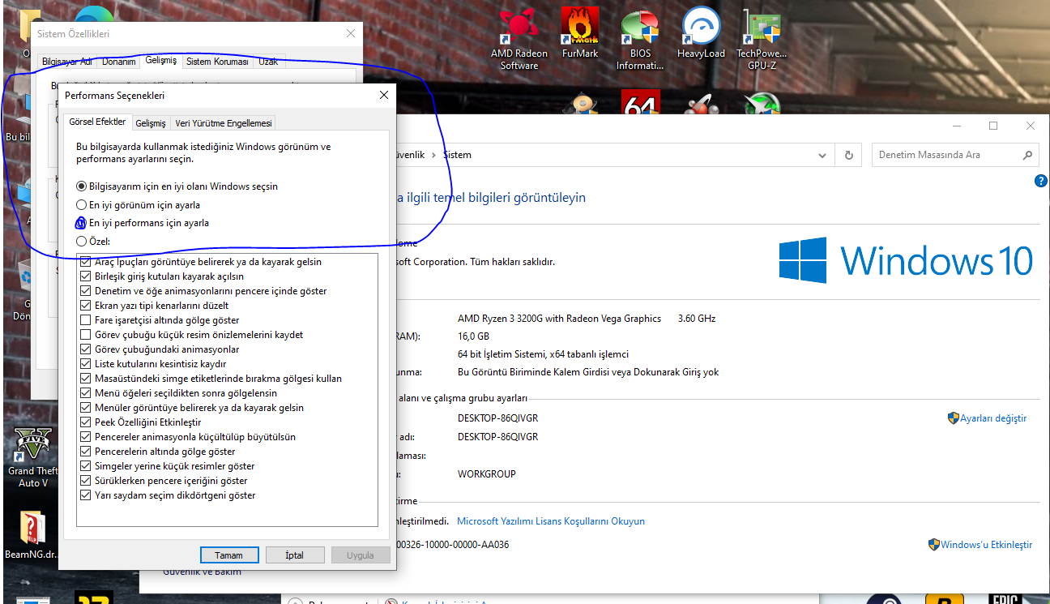Toggle "Menüler görüntüye belirerek ya da kayarak gelsin"
This screenshot has height=604, width=1050.
pos(86,408)
